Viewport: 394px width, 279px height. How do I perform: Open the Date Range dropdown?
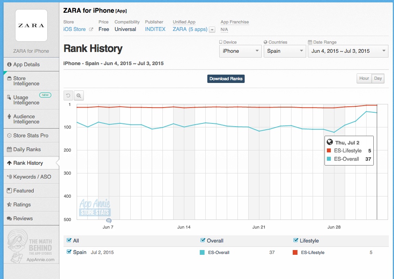[348, 51]
